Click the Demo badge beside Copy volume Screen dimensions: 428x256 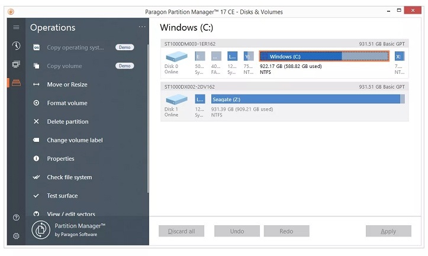[125, 66]
